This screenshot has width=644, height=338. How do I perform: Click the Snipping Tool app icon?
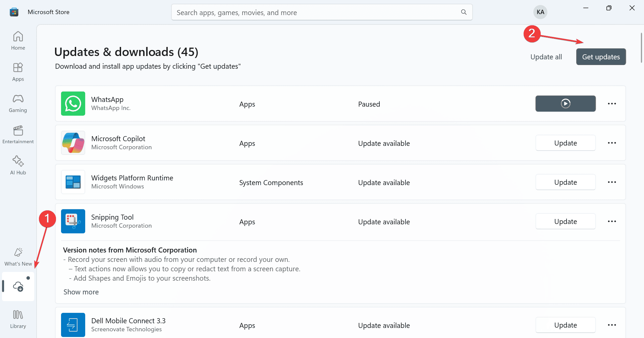pos(73,221)
